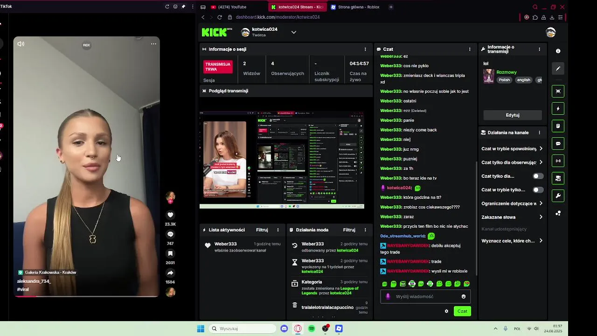Click the #viral hashtag on TikTok
The image size is (597, 336).
pyautogui.click(x=23, y=289)
